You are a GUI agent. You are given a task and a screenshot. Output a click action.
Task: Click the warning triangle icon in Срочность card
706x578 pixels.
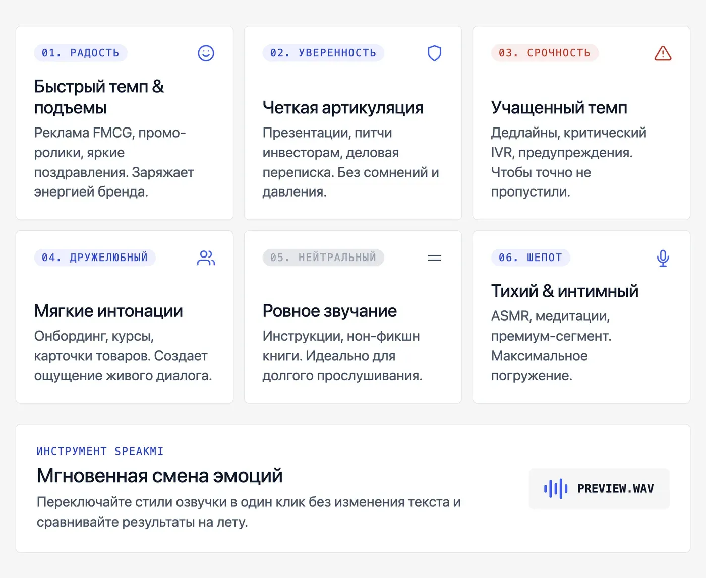663,53
